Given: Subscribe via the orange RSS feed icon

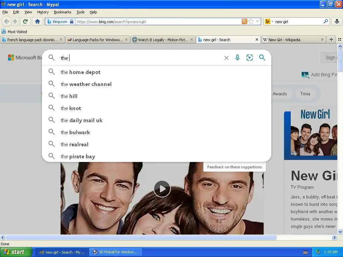Looking at the screenshot, I should pos(244,21).
